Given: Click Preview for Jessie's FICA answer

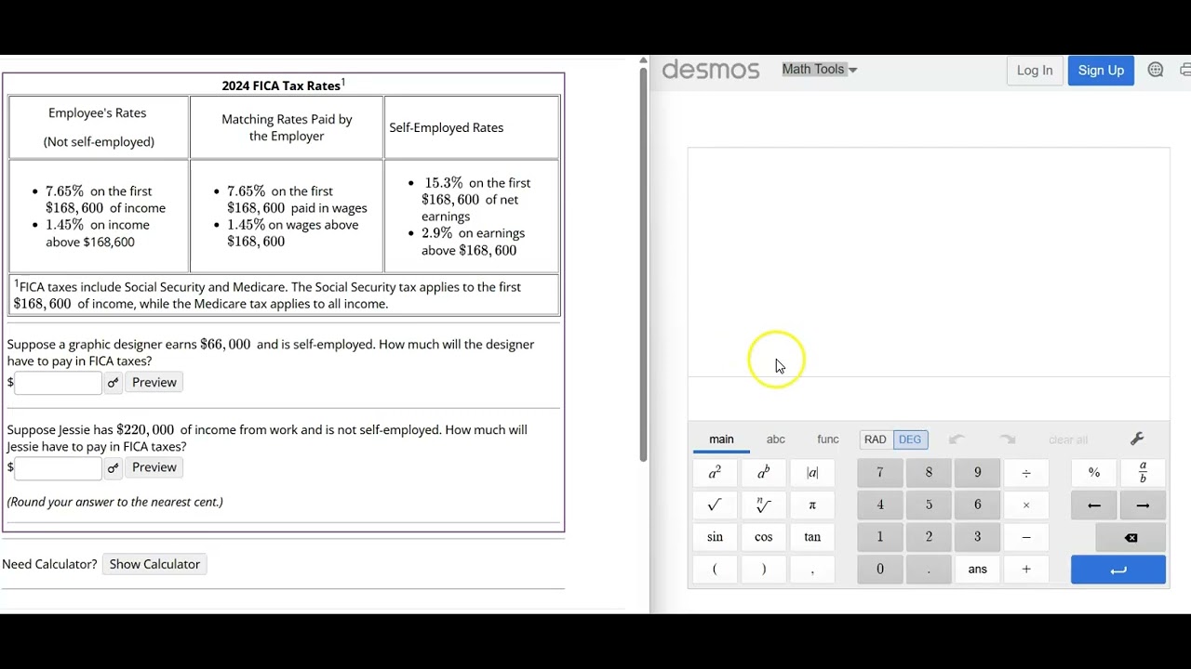Looking at the screenshot, I should tap(154, 467).
